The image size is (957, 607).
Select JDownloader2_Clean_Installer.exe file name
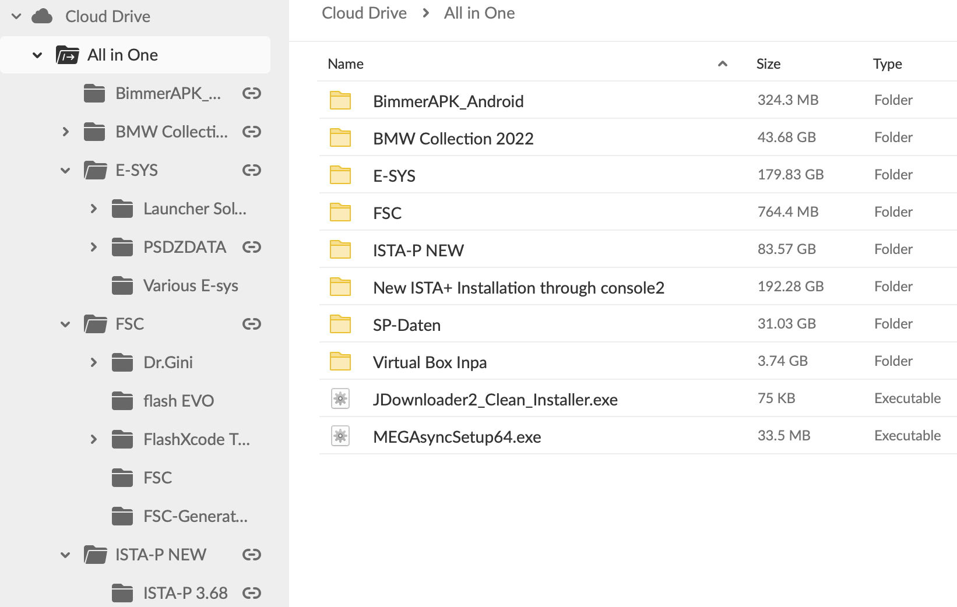pos(495,400)
